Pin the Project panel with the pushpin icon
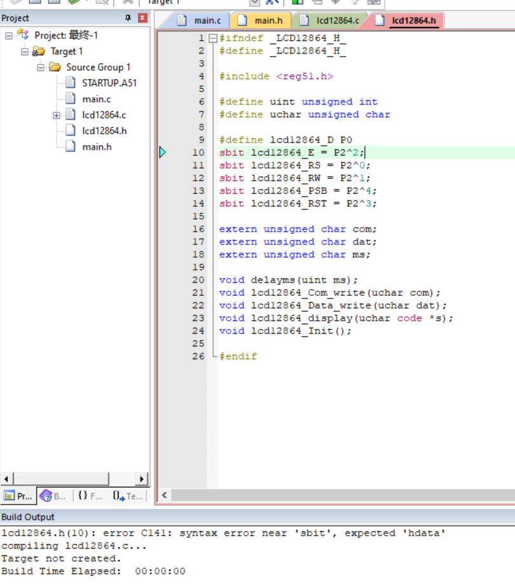This screenshot has height=586, width=515. (128, 18)
